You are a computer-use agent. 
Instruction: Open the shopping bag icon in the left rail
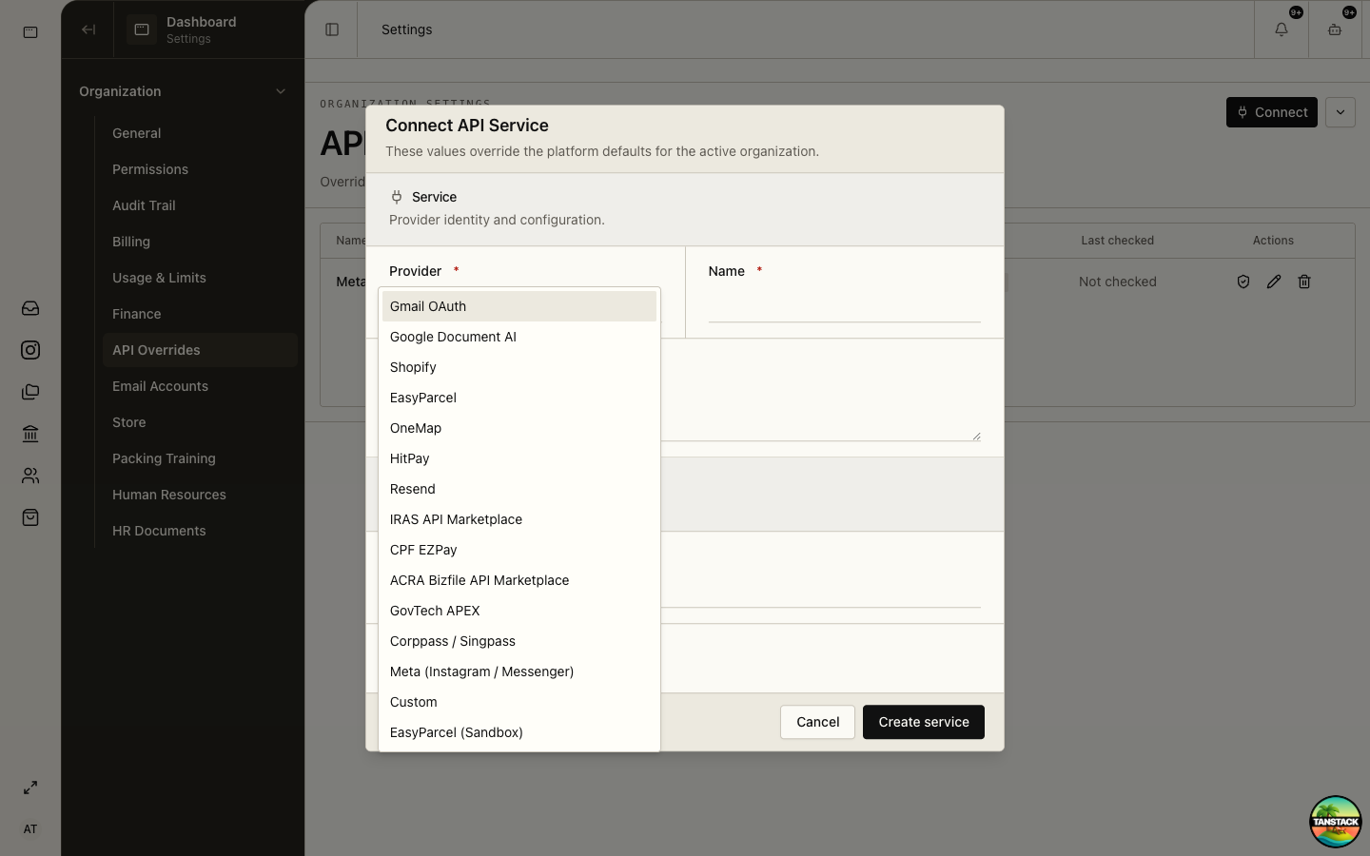[x=30, y=517]
